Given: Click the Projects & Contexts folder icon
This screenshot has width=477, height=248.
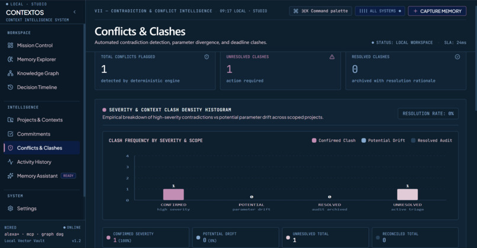Looking at the screenshot, I should (x=10, y=120).
